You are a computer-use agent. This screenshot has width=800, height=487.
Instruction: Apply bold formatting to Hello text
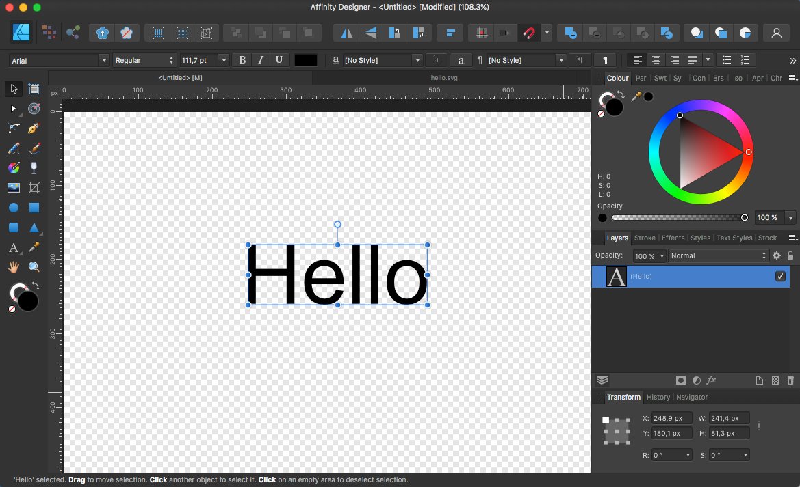[242, 59]
